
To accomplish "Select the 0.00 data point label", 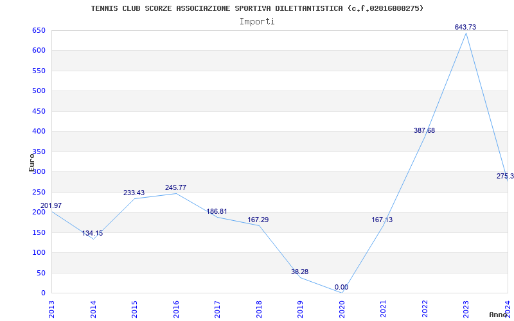I will 341,288.
